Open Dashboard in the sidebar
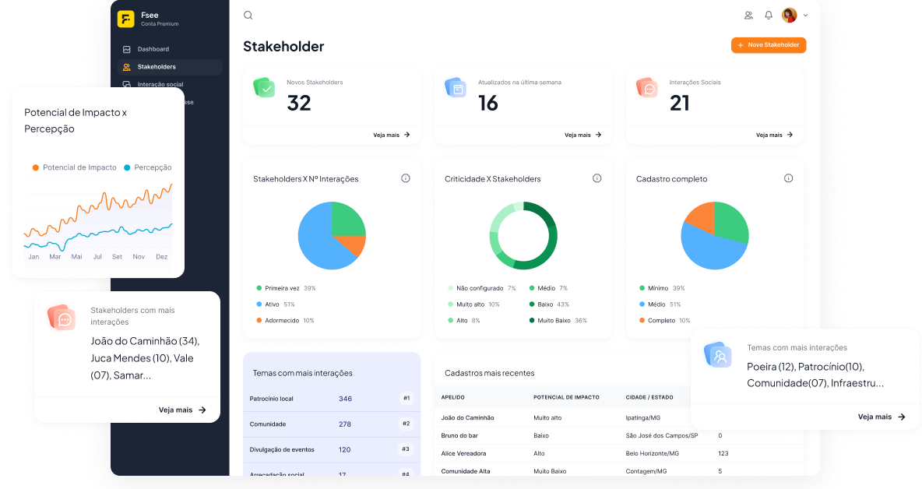922x489 pixels. (x=153, y=49)
